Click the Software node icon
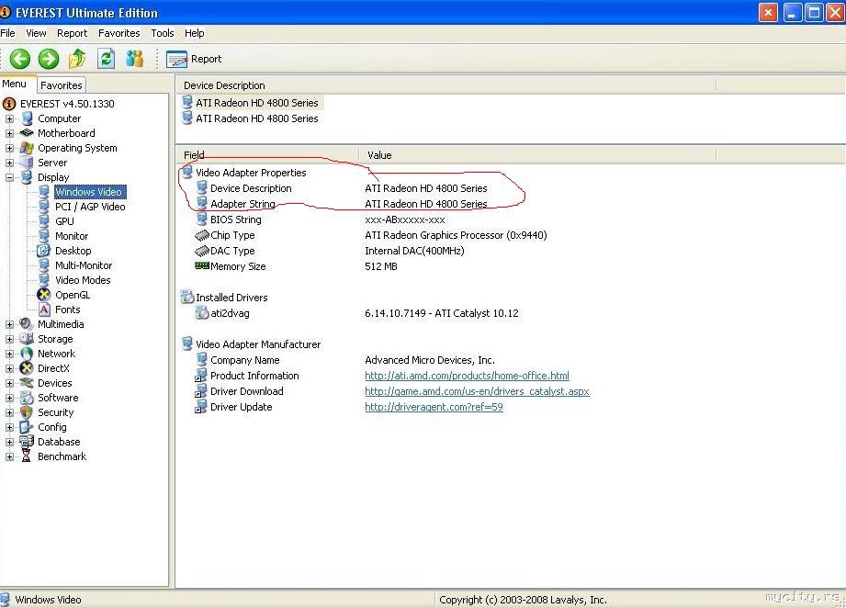846x608 pixels. pos(27,398)
